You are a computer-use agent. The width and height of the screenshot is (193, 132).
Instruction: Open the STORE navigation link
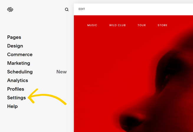tap(162, 25)
